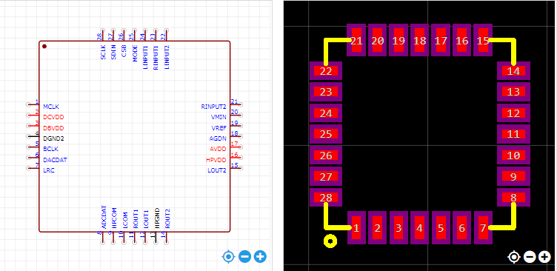Screen dimensions: 557x271
Task: Zoom out the schematic symbol view
Action: pyautogui.click(x=244, y=256)
